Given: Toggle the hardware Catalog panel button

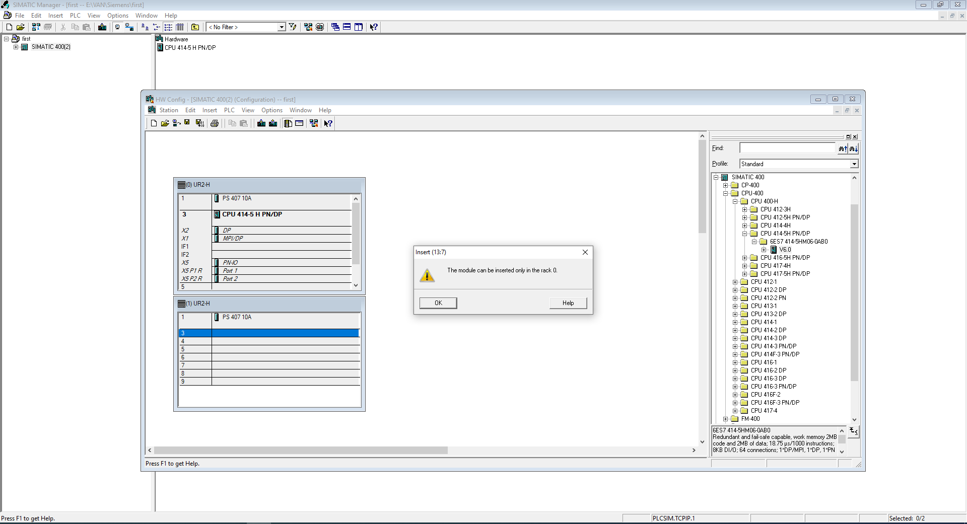Looking at the screenshot, I should click(x=288, y=123).
